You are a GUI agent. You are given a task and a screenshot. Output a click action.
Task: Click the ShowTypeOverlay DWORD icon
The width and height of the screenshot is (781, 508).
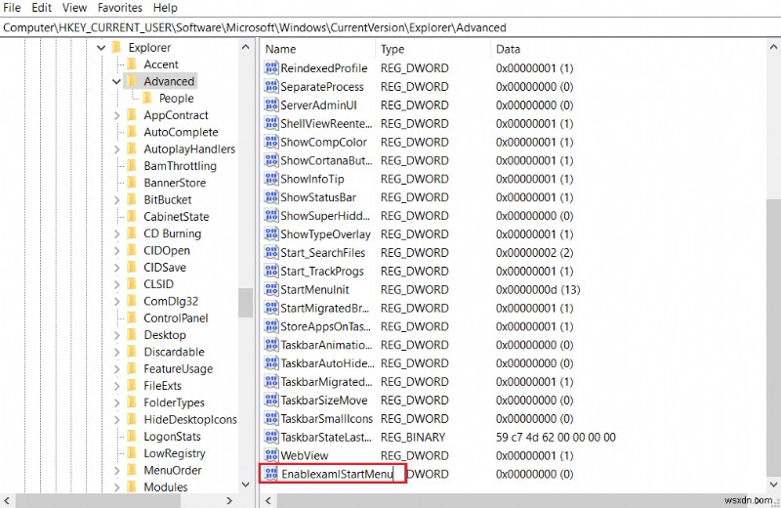[271, 233]
